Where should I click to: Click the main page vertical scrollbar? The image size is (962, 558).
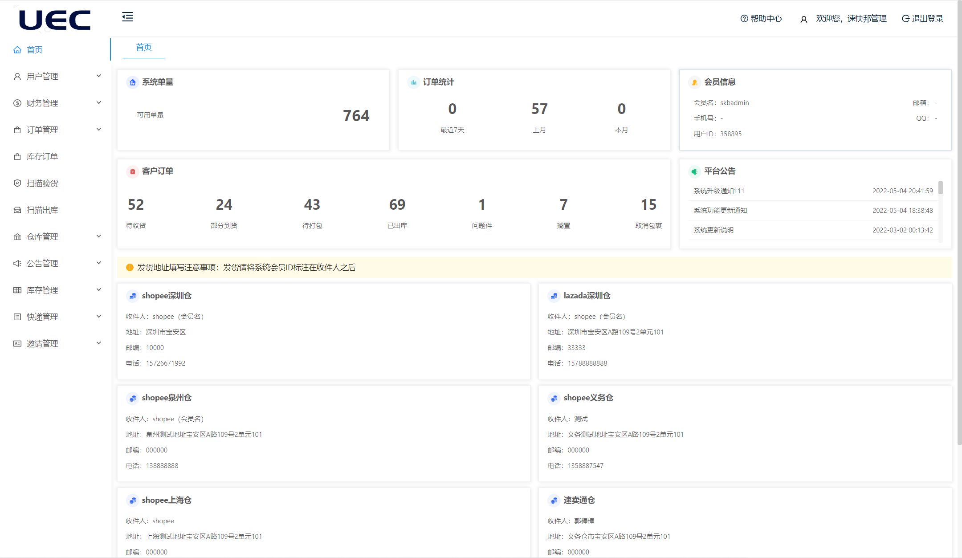[959, 223]
